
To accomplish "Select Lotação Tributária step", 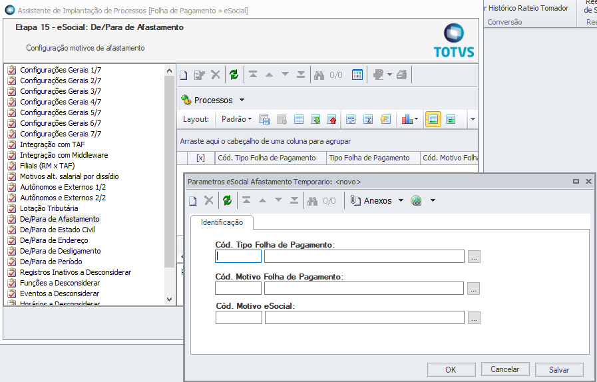I will click(49, 209).
